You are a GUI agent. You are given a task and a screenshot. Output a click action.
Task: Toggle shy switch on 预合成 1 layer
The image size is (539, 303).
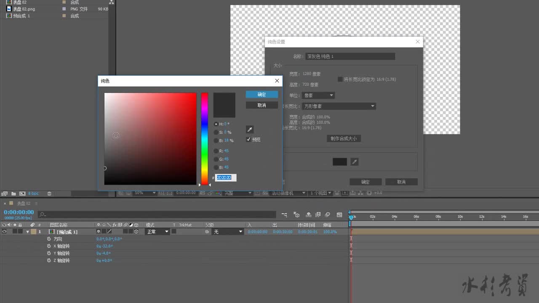click(x=99, y=232)
